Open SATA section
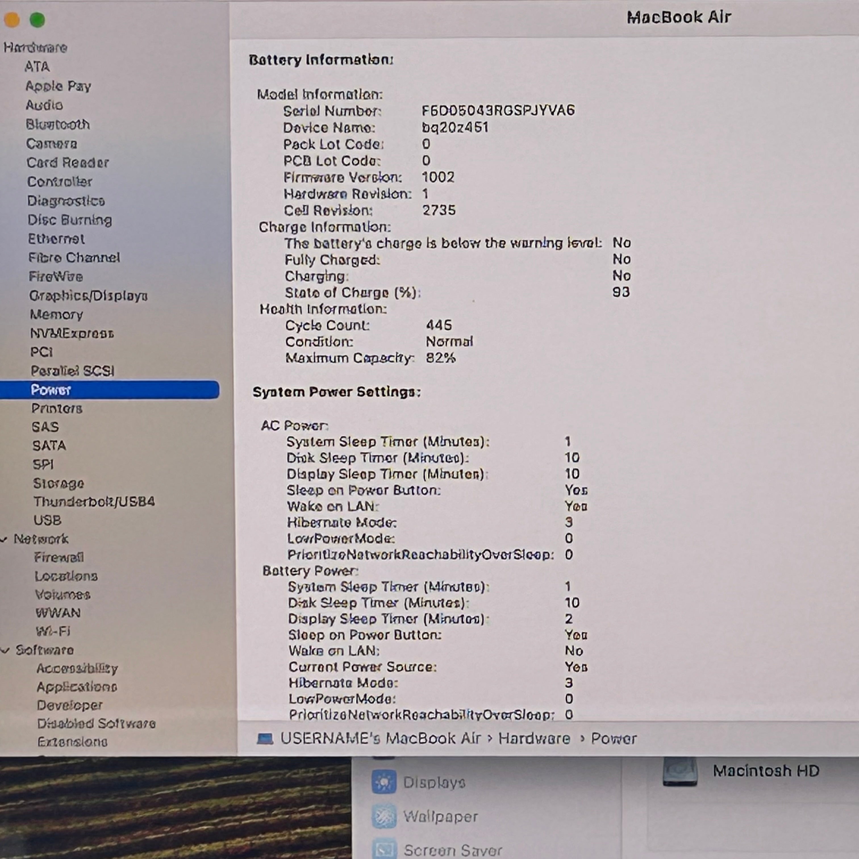 49,445
